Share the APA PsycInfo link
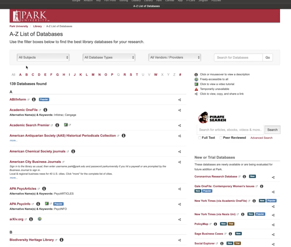This screenshot has height=247, width=291. 179,204
